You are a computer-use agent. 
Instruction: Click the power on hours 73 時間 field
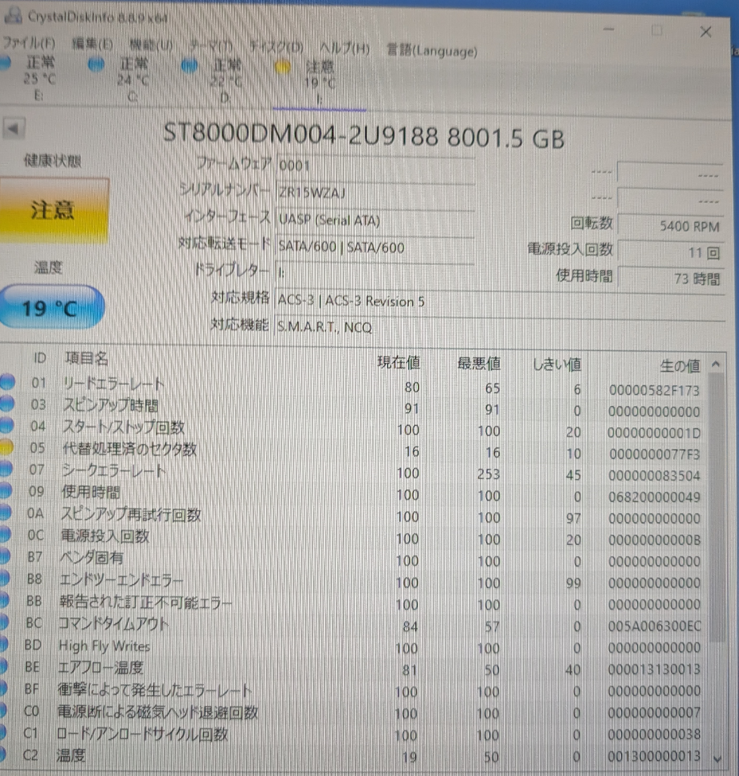(671, 279)
